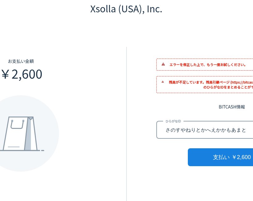Click the vertical divider between the panels
Image resolution: width=253 pixels, height=201 pixels.
(126, 123)
